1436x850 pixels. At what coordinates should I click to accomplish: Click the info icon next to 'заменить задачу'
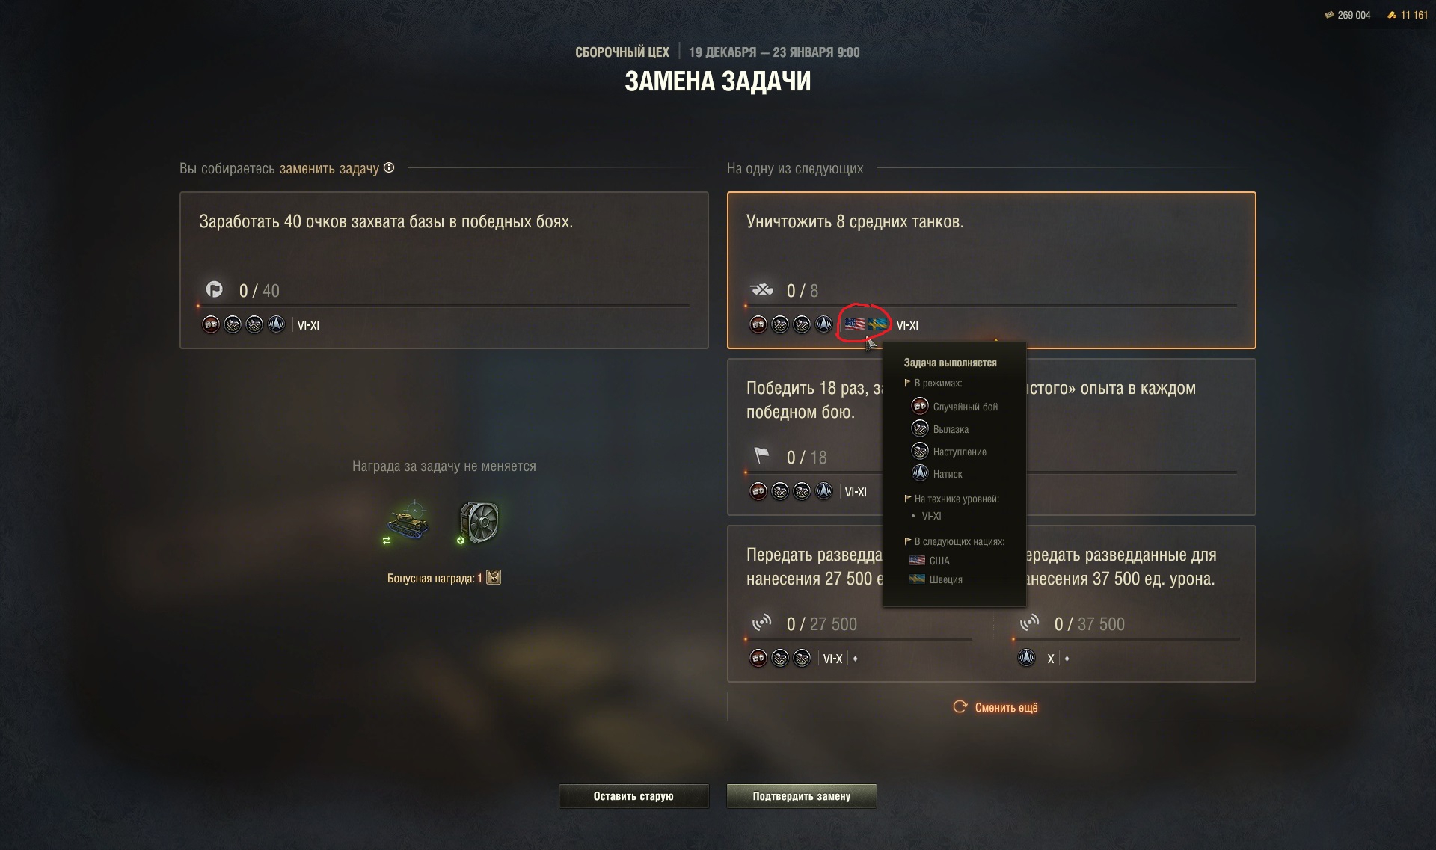tap(389, 167)
